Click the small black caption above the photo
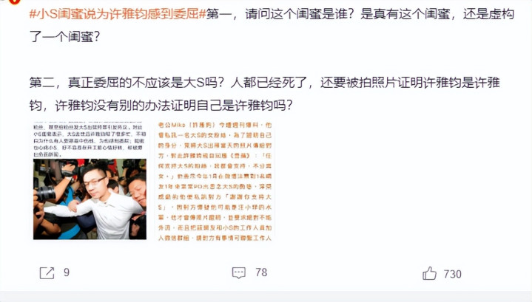Viewport: 532px width, 302px height. pos(90,140)
